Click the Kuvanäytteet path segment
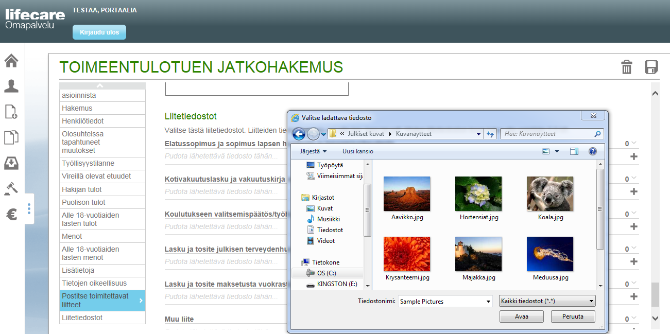Viewport: 670px width, 334px height. pyautogui.click(x=414, y=134)
